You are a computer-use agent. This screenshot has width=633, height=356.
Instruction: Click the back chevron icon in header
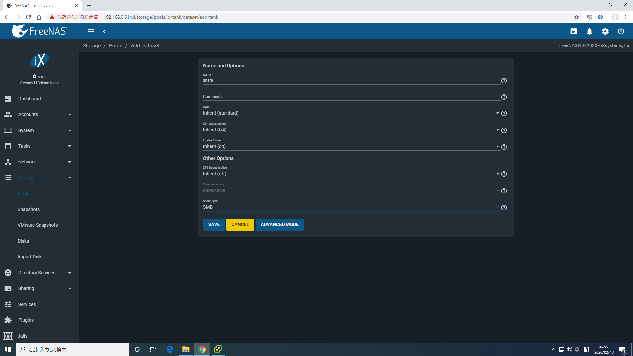click(104, 31)
